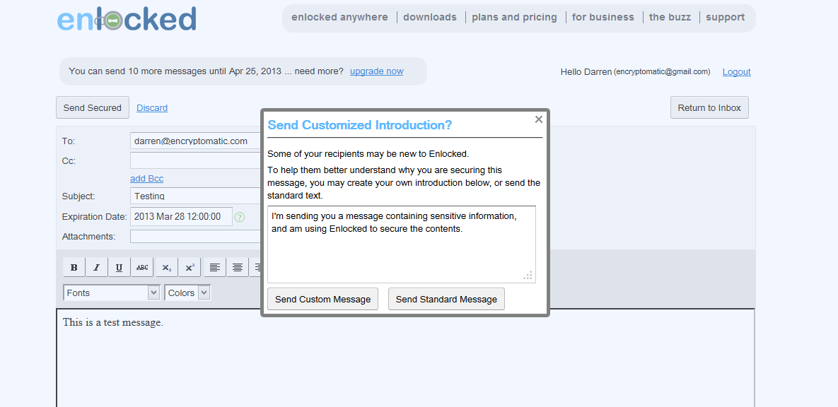Send the custom introduction message

click(322, 299)
